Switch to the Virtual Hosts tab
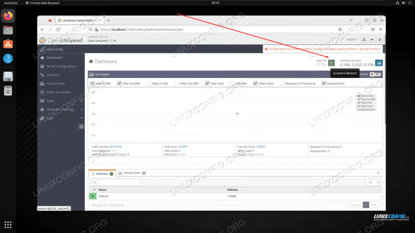 click(132, 173)
